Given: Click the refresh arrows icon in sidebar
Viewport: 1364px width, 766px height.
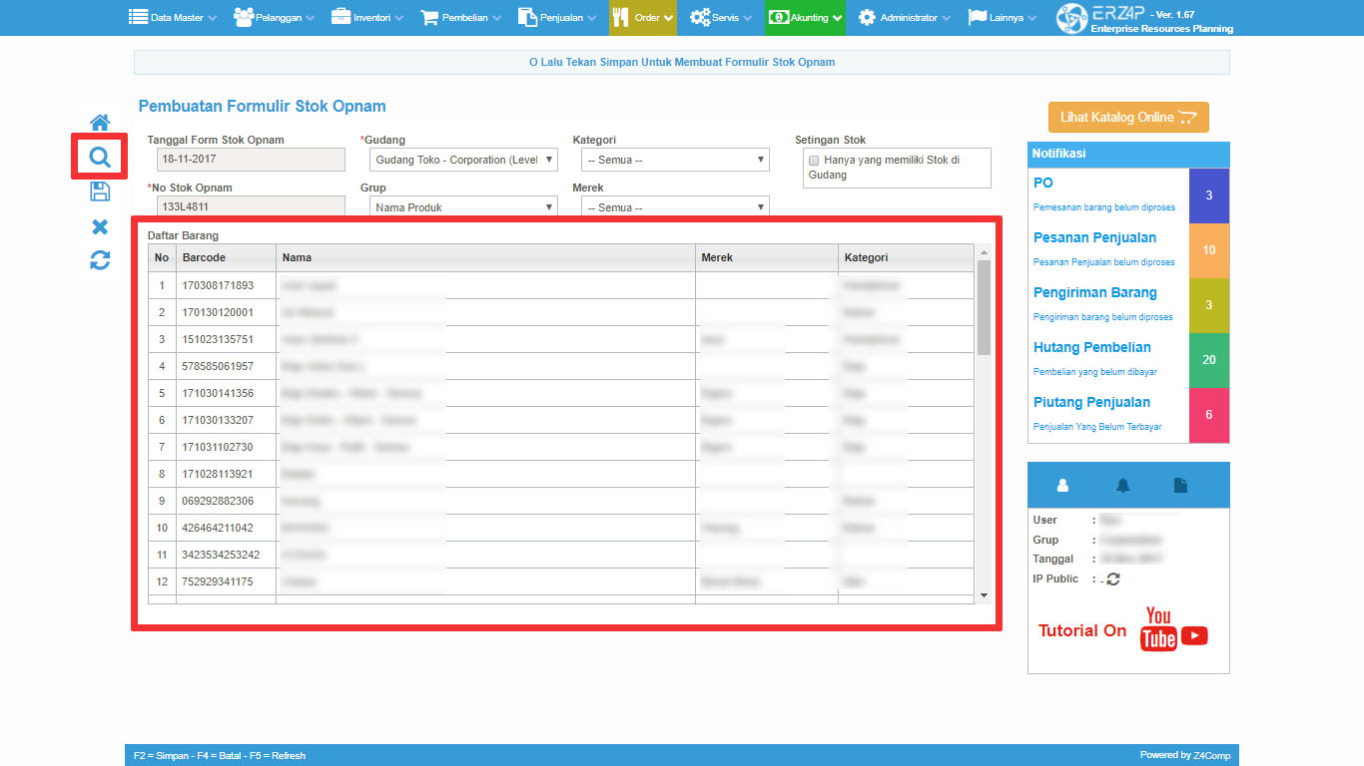Looking at the screenshot, I should point(100,260).
